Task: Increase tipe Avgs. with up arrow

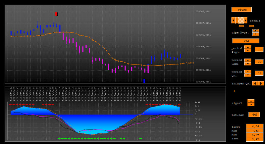Action: (255, 30)
